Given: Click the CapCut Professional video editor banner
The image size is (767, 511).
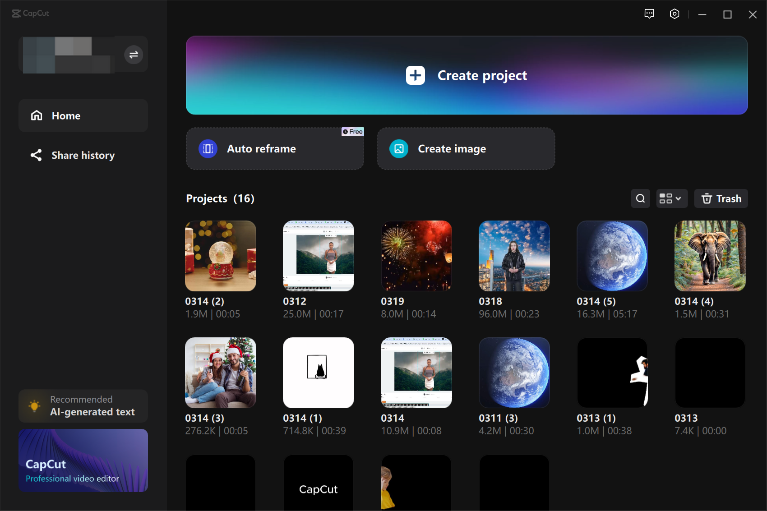Looking at the screenshot, I should [x=83, y=460].
